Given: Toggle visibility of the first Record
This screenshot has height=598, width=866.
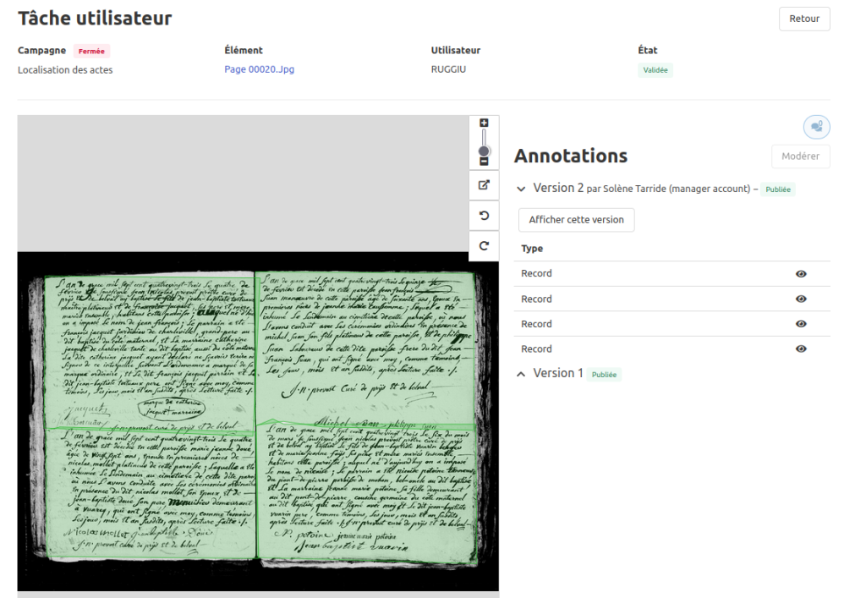Looking at the screenshot, I should (801, 274).
